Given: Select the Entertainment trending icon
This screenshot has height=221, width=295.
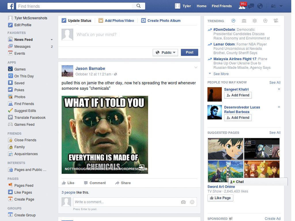Looking at the screenshot, I should coord(276,21).
